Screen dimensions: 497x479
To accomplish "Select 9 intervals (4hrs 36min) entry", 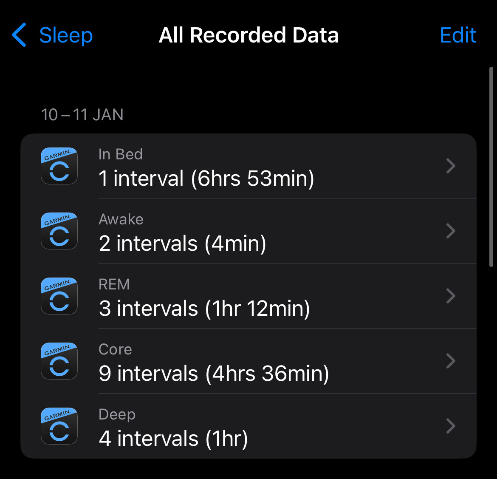I will [x=214, y=374].
